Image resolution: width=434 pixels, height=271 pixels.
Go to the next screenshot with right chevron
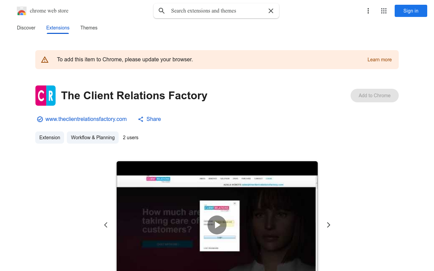(x=328, y=225)
